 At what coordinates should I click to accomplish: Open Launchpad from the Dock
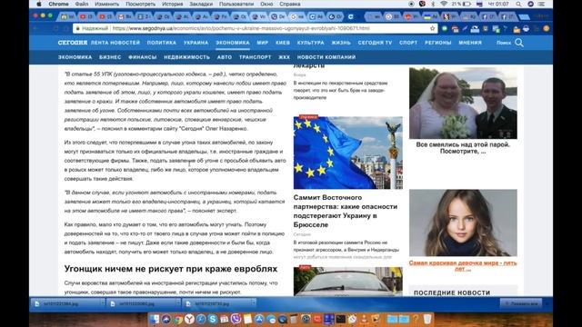coord(166,319)
